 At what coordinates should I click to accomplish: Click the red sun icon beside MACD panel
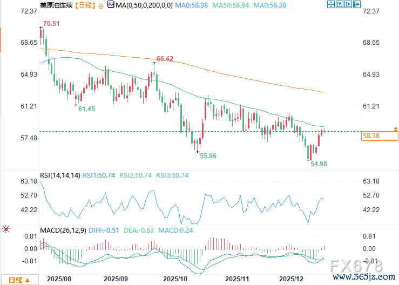click(6, 229)
